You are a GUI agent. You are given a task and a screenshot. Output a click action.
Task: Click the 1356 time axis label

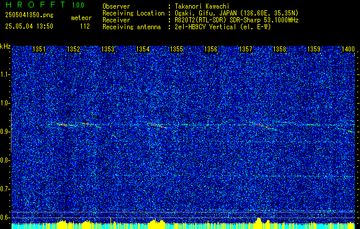pyautogui.click(x=211, y=49)
